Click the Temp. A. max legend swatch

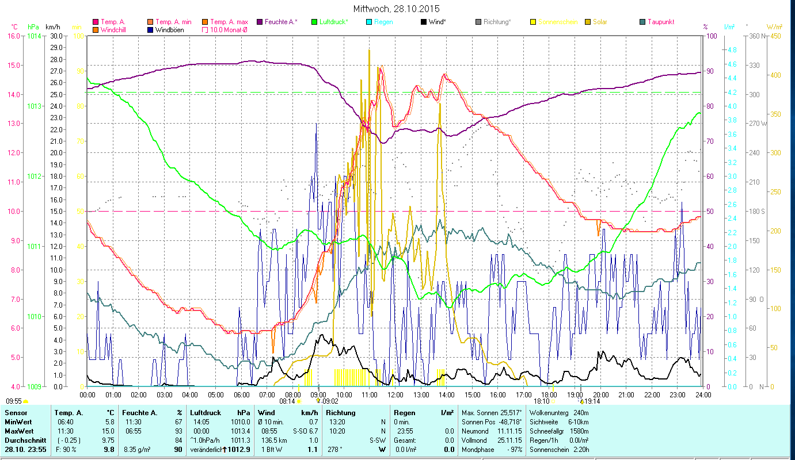tap(205, 22)
